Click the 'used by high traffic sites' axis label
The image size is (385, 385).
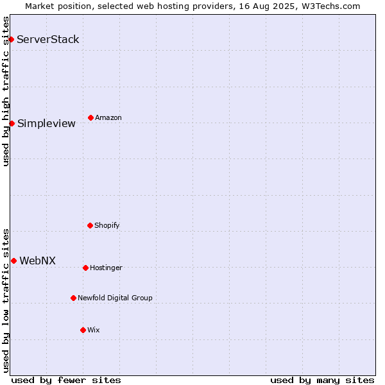tap(5, 91)
